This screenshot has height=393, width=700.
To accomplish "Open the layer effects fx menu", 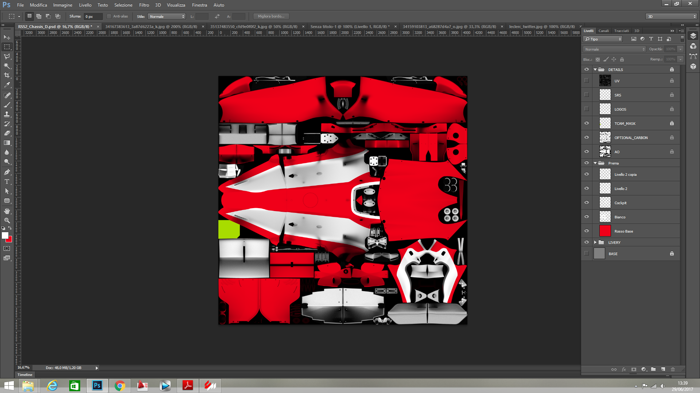I will tap(624, 369).
